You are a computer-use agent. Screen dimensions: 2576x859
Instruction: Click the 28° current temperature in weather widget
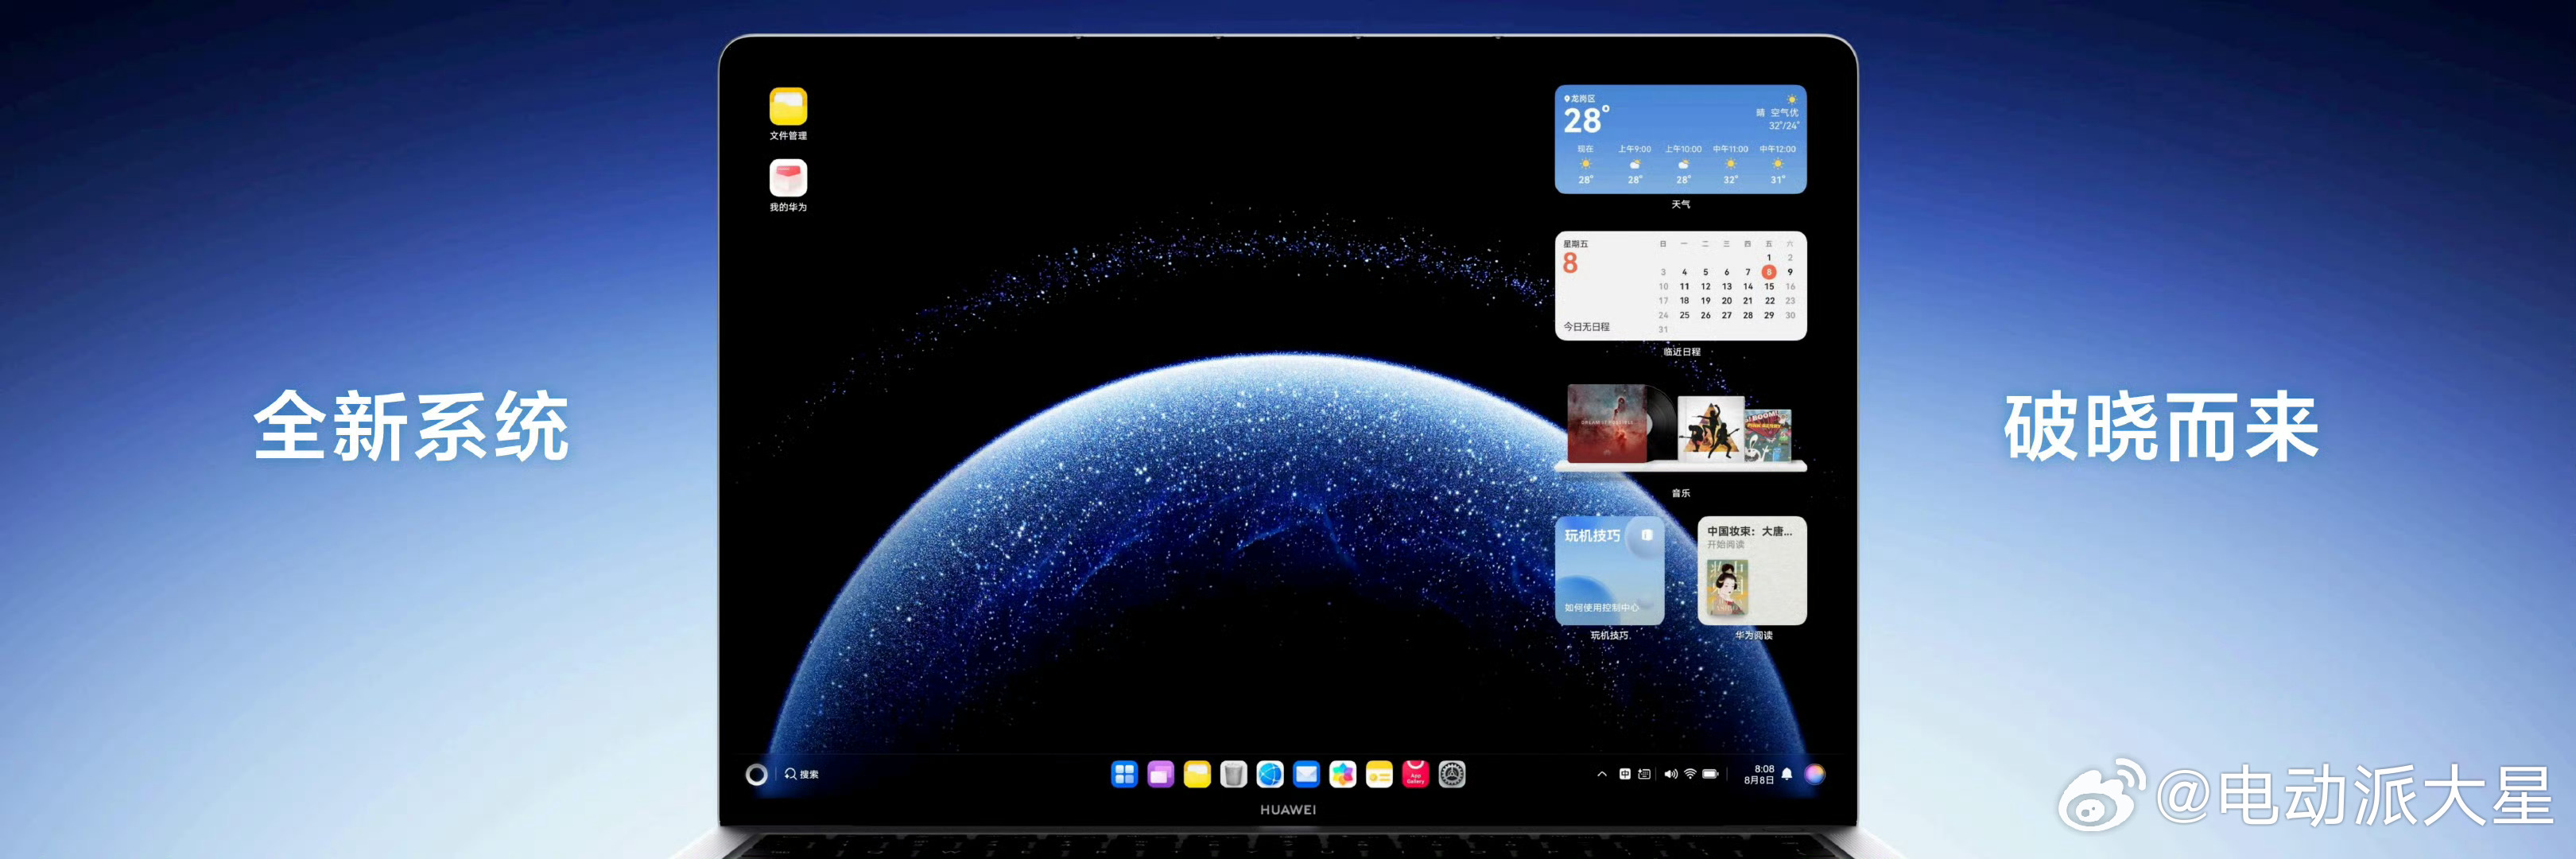(x=1587, y=121)
